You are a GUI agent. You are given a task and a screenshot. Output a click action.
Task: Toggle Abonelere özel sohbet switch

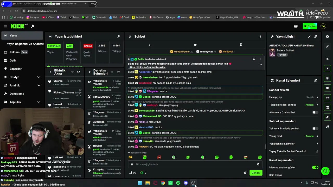click(x=315, y=112)
